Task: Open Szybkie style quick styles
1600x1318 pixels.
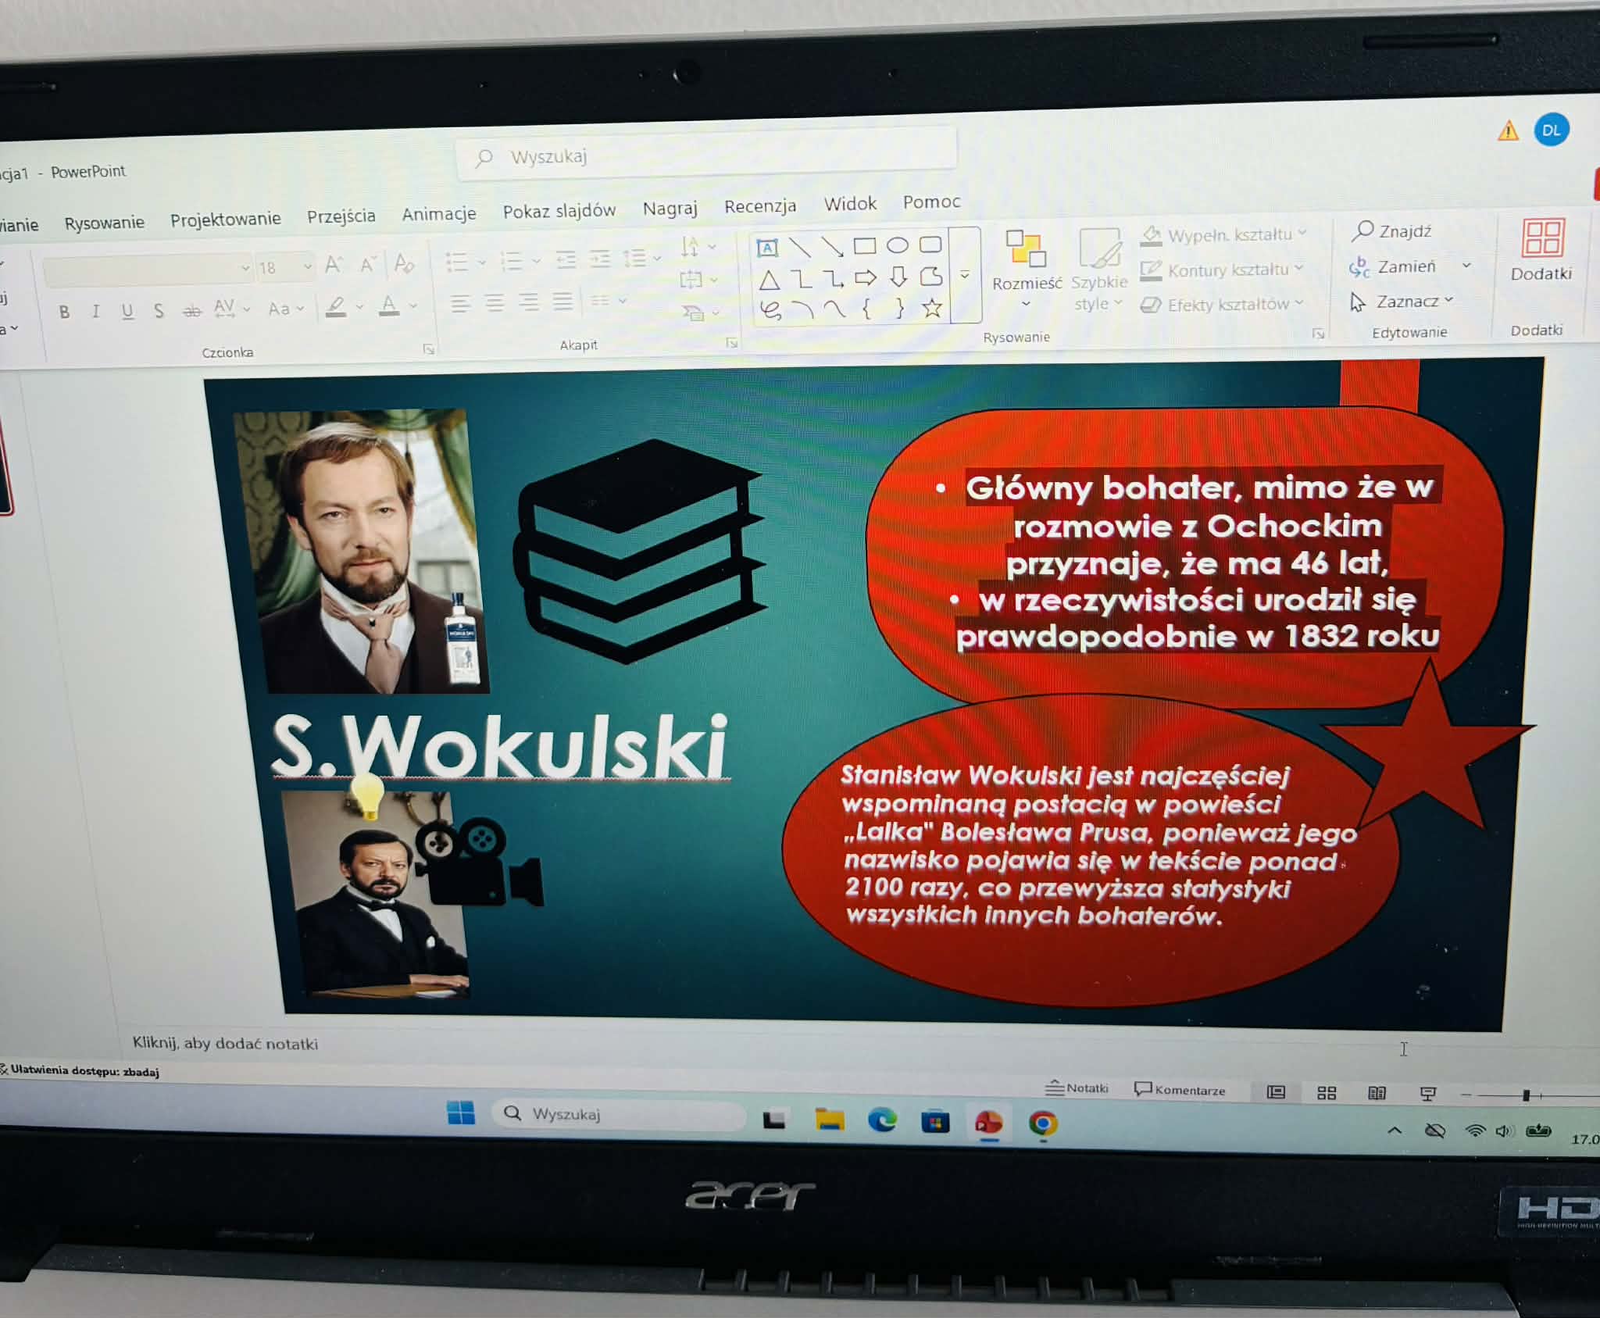Action: 1098,250
